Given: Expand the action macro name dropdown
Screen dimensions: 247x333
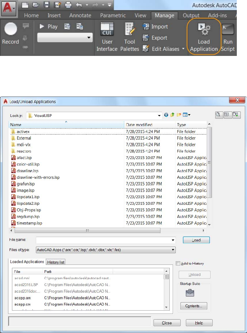Looking at the screenshot, I should pyautogui.click(x=89, y=38).
